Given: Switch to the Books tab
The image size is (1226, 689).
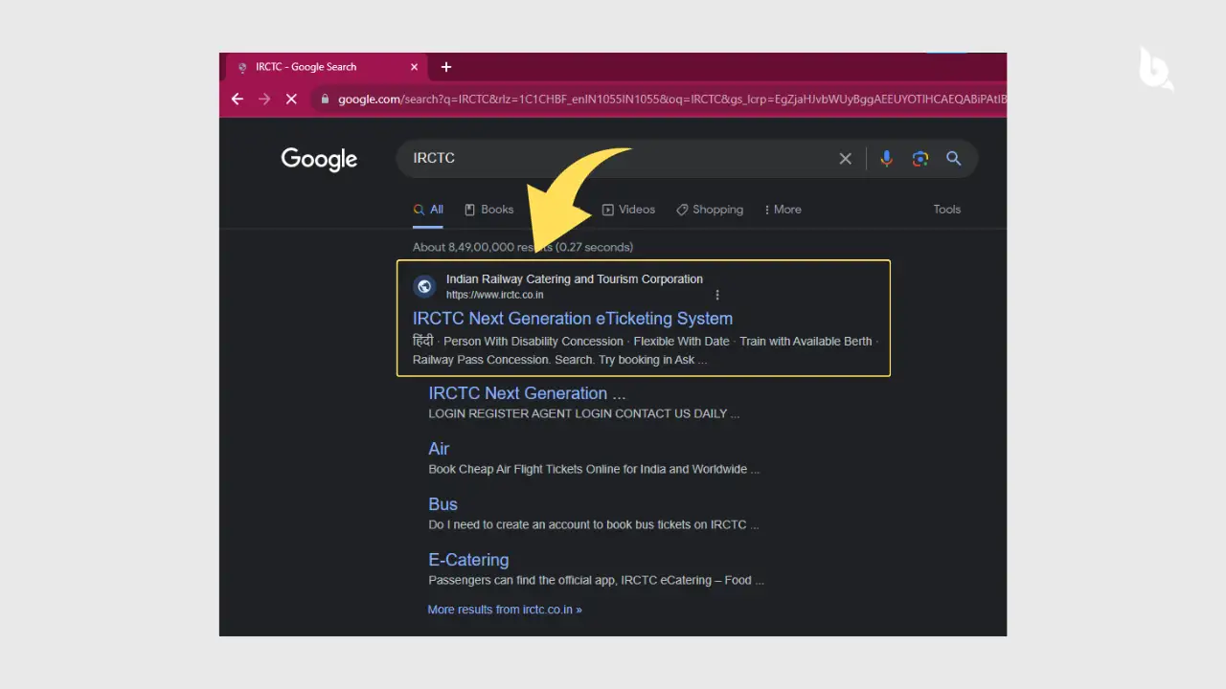Looking at the screenshot, I should click(x=489, y=210).
